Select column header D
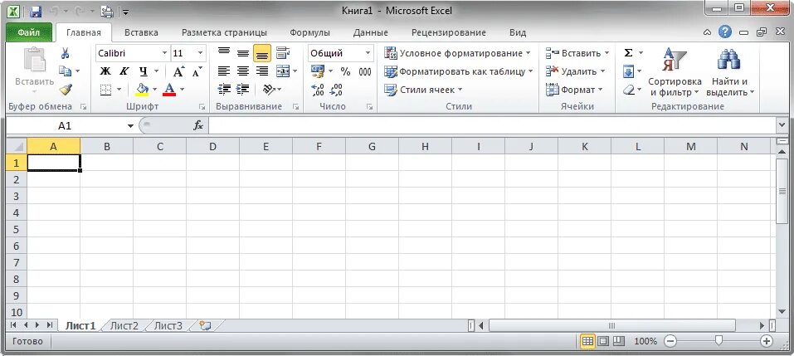Viewport: 794px width, 356px height. click(212, 146)
